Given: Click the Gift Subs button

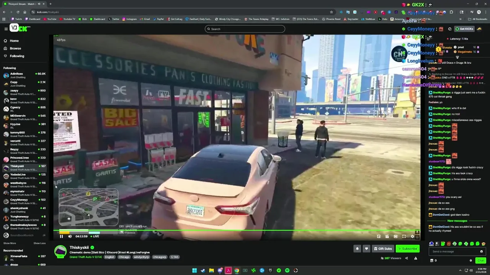Looking at the screenshot, I should 383,249.
